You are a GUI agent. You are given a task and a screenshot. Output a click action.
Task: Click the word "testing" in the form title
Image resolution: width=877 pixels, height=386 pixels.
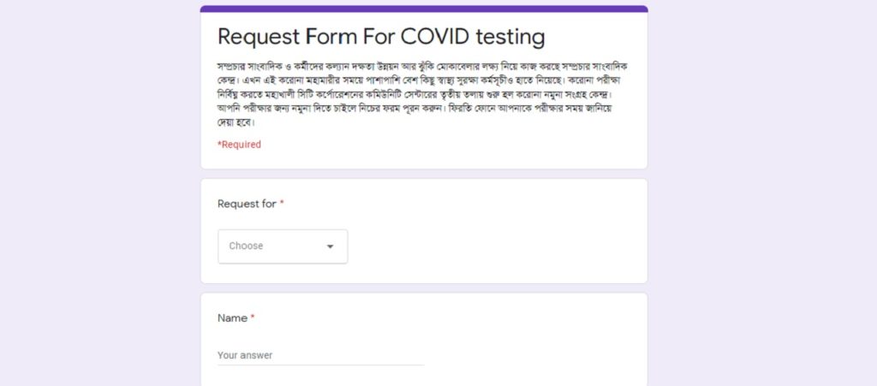505,38
